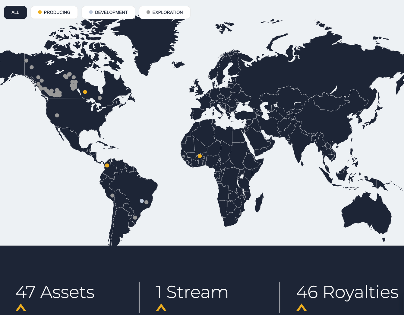404x315 pixels.
Task: Expand the chevron under 46 Royalties
Action: (x=301, y=307)
